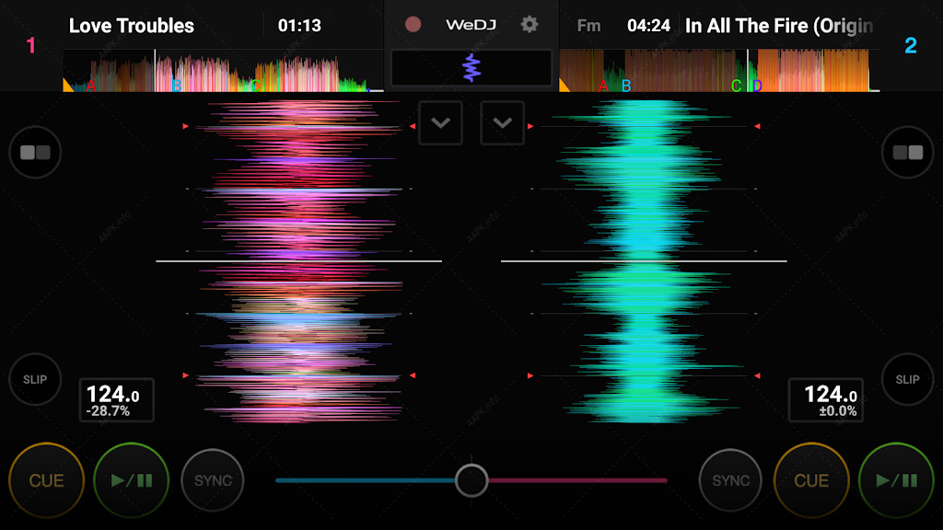Open the settings gear
This screenshot has width=943, height=530.
[x=530, y=25]
